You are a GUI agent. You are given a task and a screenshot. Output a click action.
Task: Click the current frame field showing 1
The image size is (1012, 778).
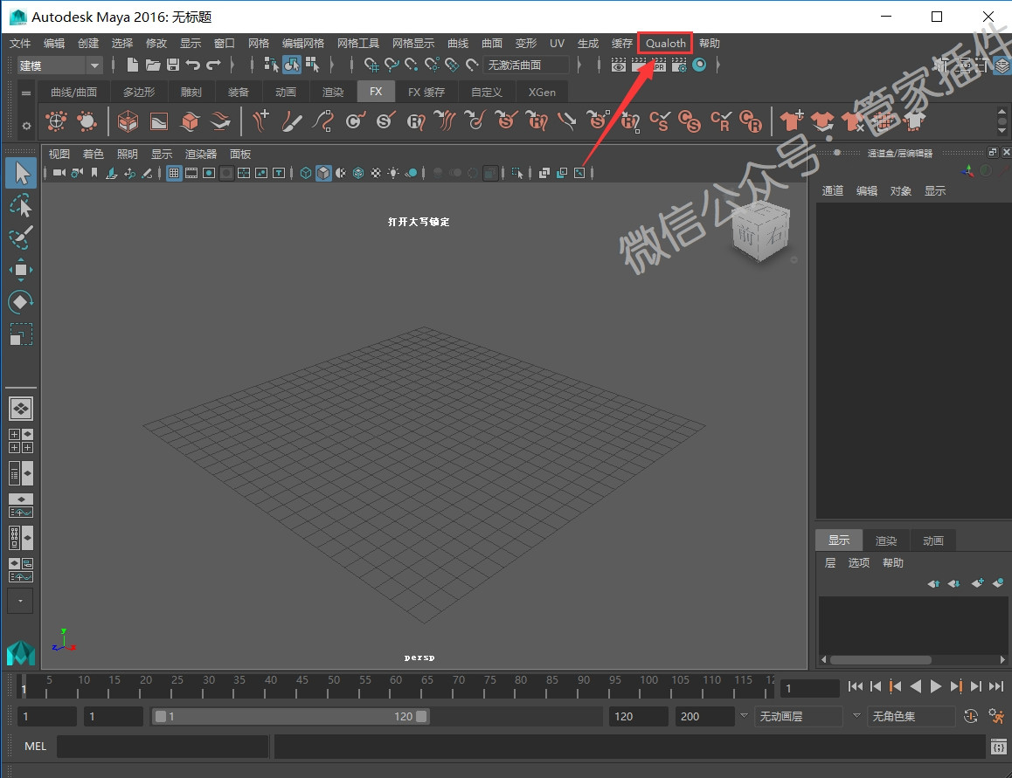click(809, 688)
